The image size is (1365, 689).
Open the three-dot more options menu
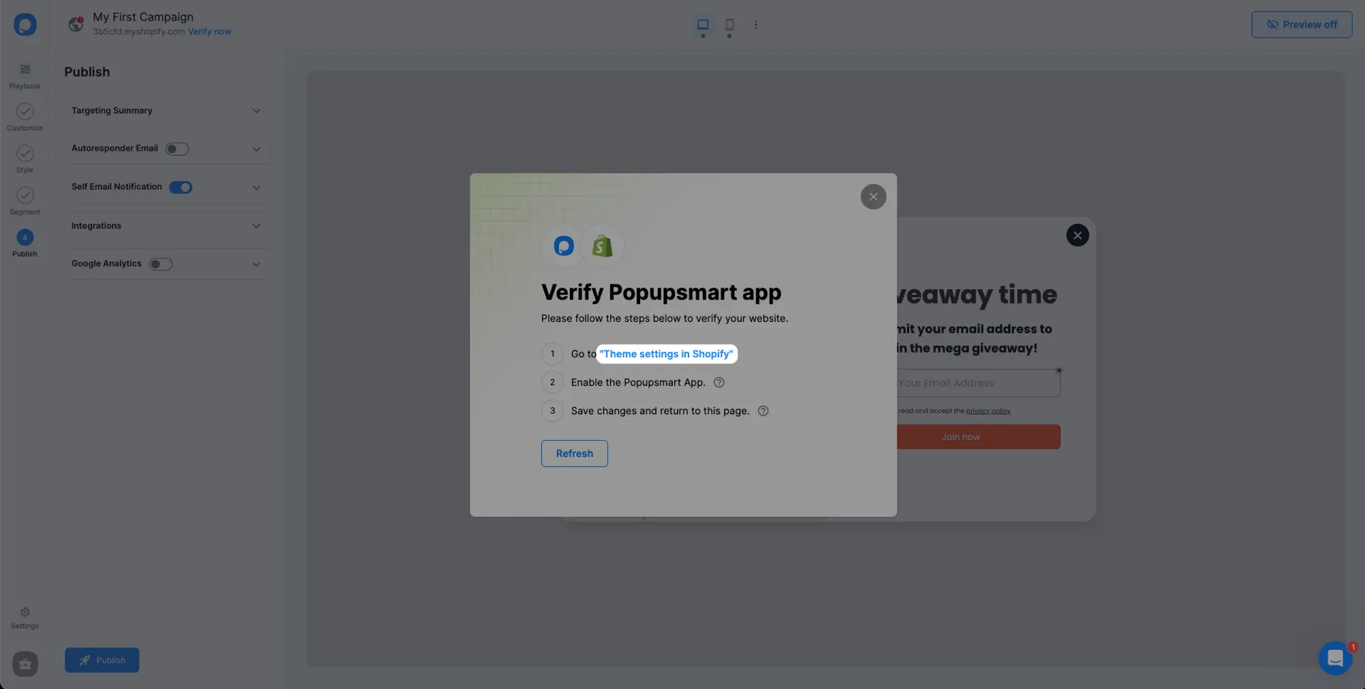click(x=756, y=25)
